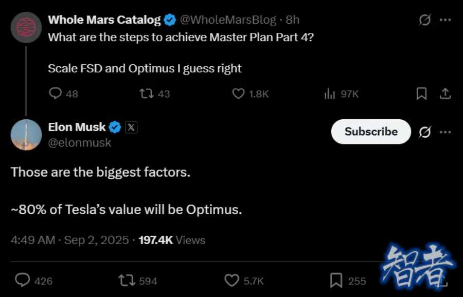Like Elon Musk's post with 5.7K likes
Image resolution: width=463 pixels, height=297 pixels.
[x=232, y=281]
